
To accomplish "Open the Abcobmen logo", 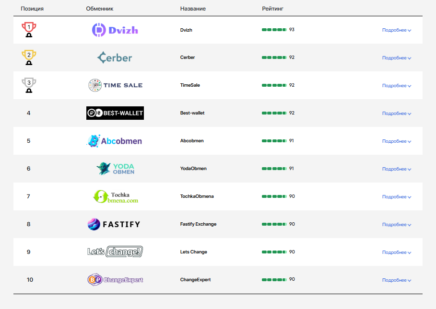I will click(114, 141).
